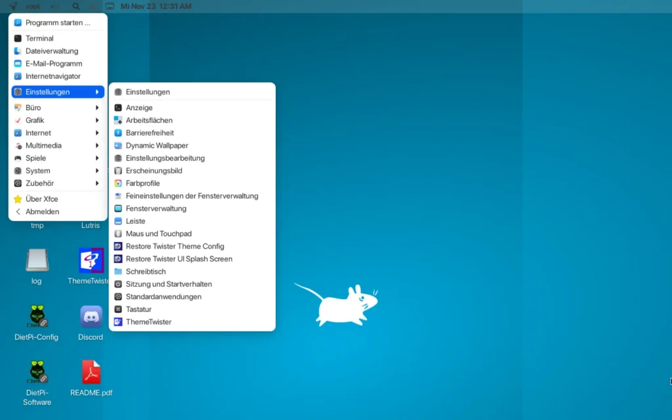Open Terminal from the application menu
Image resolution: width=672 pixels, height=420 pixels.
click(39, 39)
